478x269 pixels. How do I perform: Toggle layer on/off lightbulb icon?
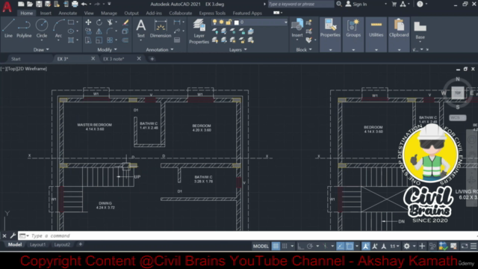[214, 22]
